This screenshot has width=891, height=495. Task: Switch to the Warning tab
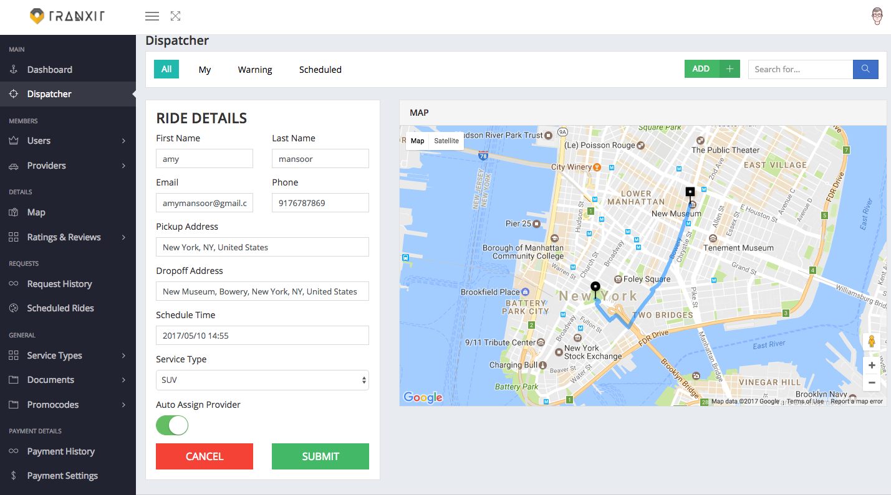click(x=255, y=70)
